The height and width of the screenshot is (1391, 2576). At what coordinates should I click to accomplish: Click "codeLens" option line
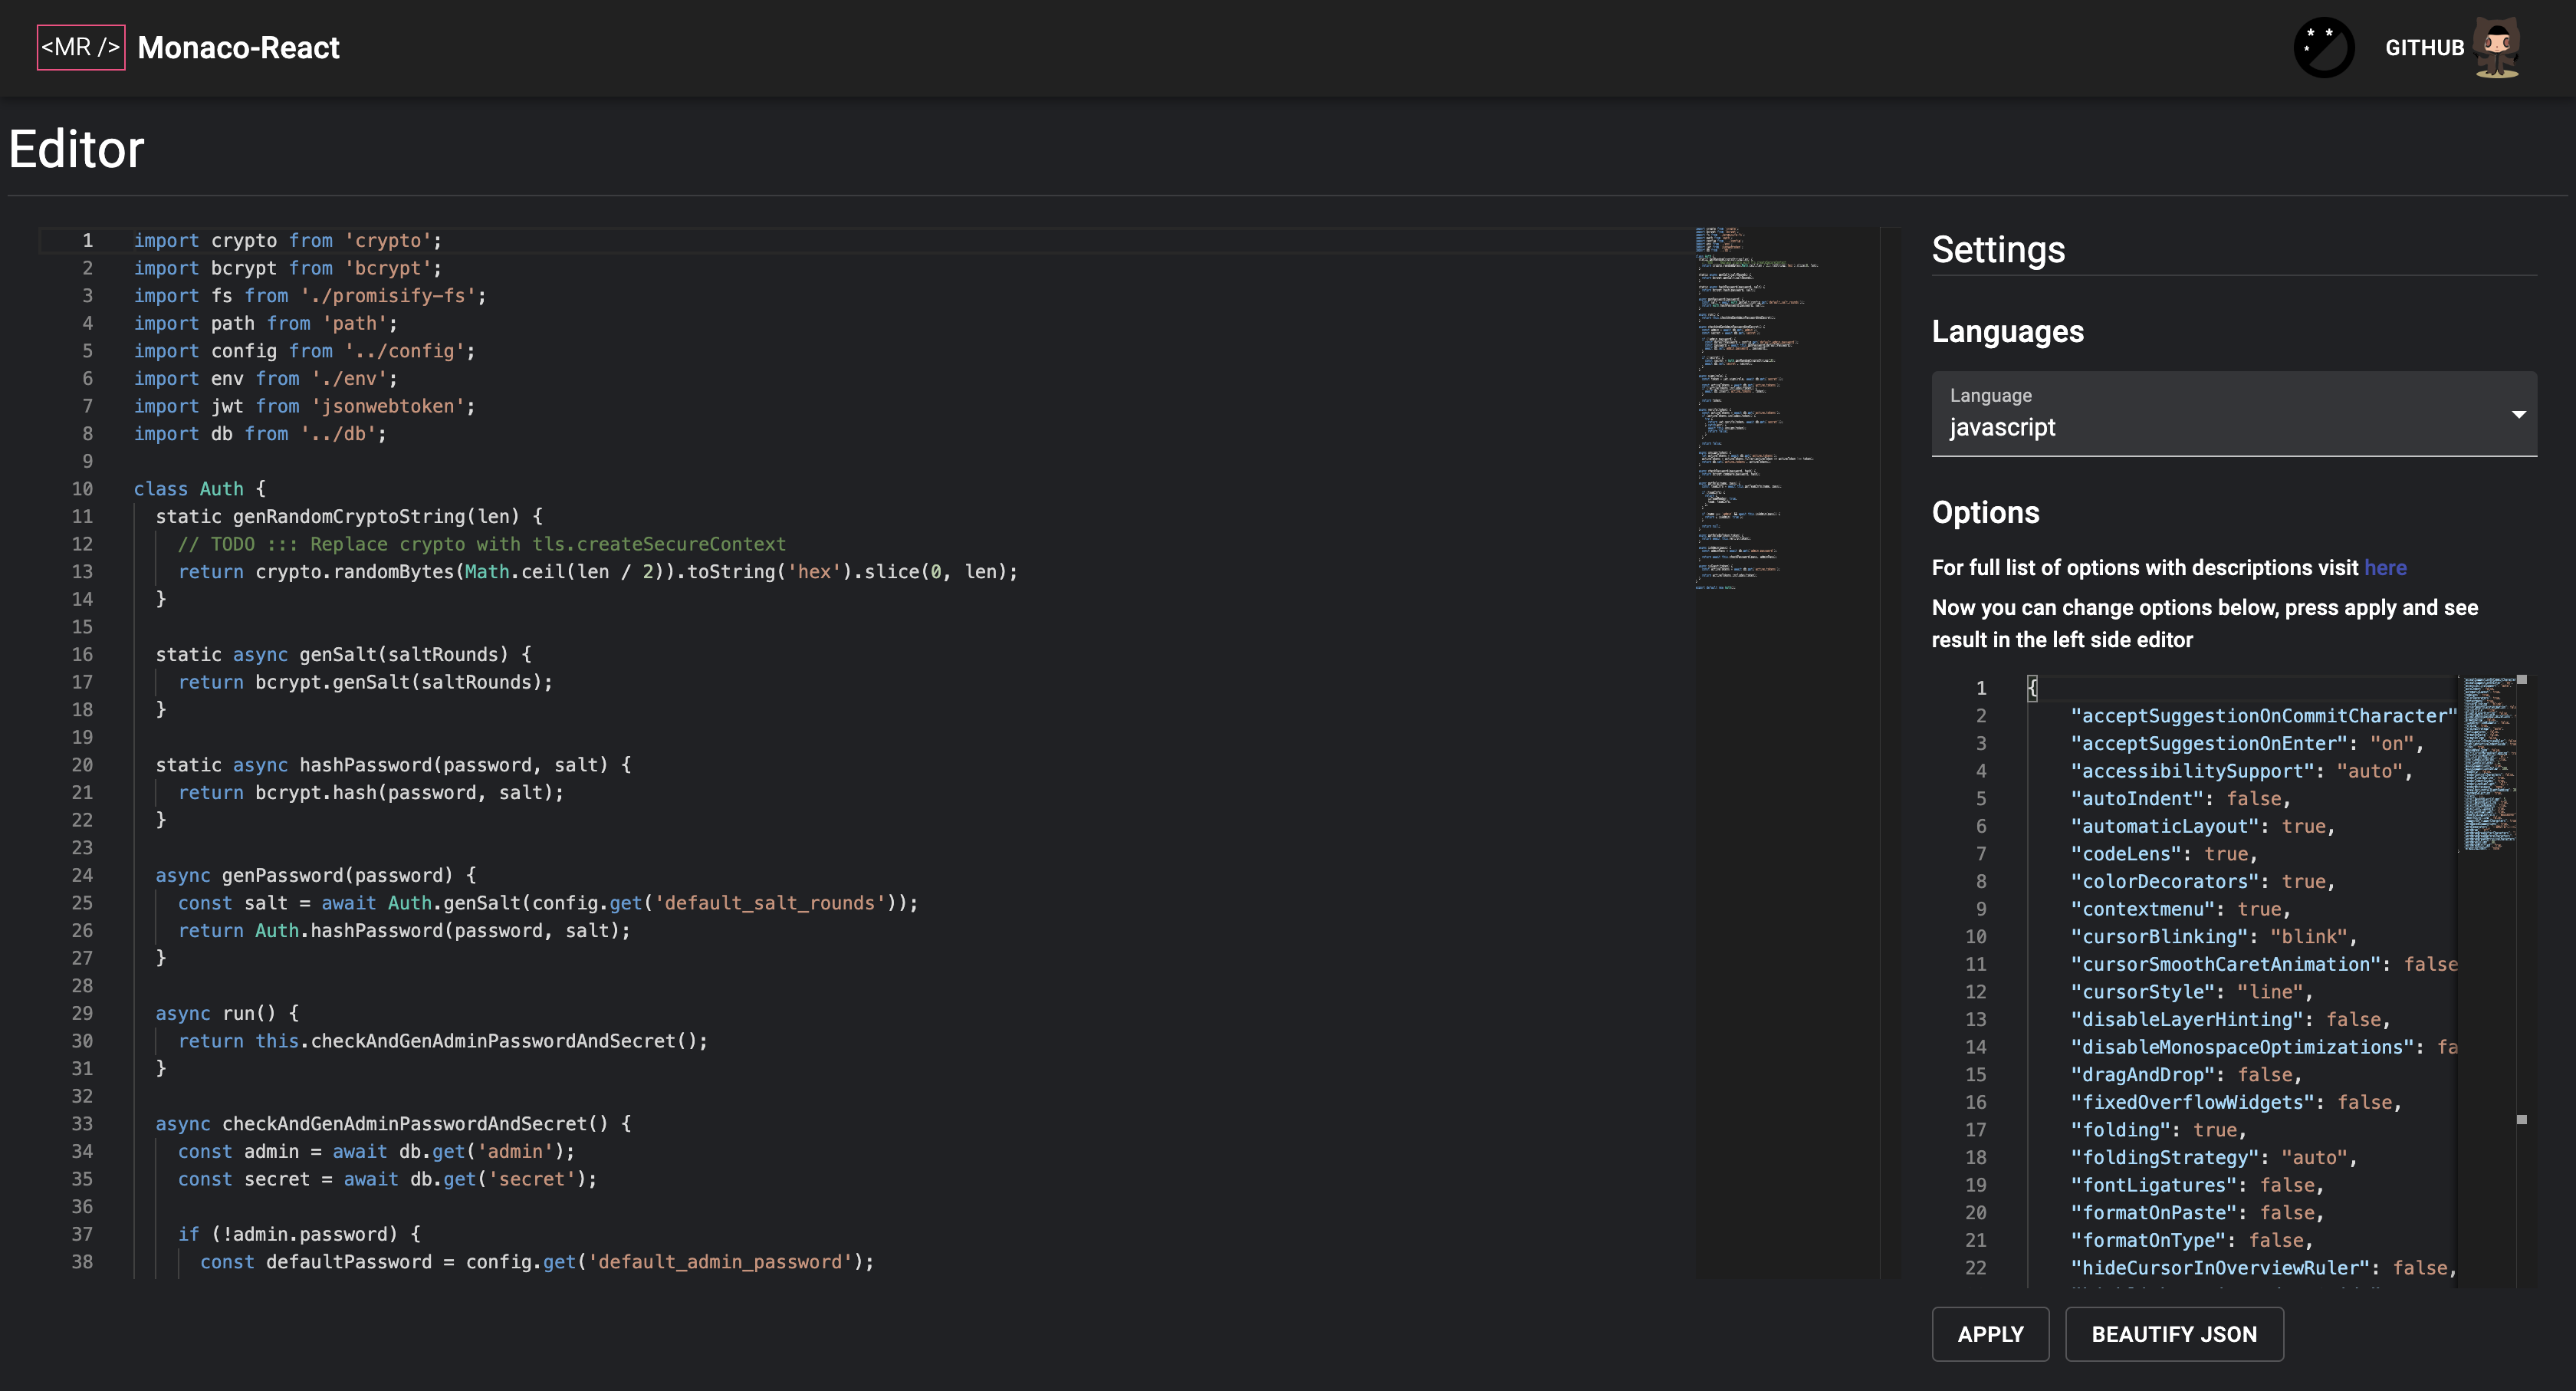pos(2164,854)
